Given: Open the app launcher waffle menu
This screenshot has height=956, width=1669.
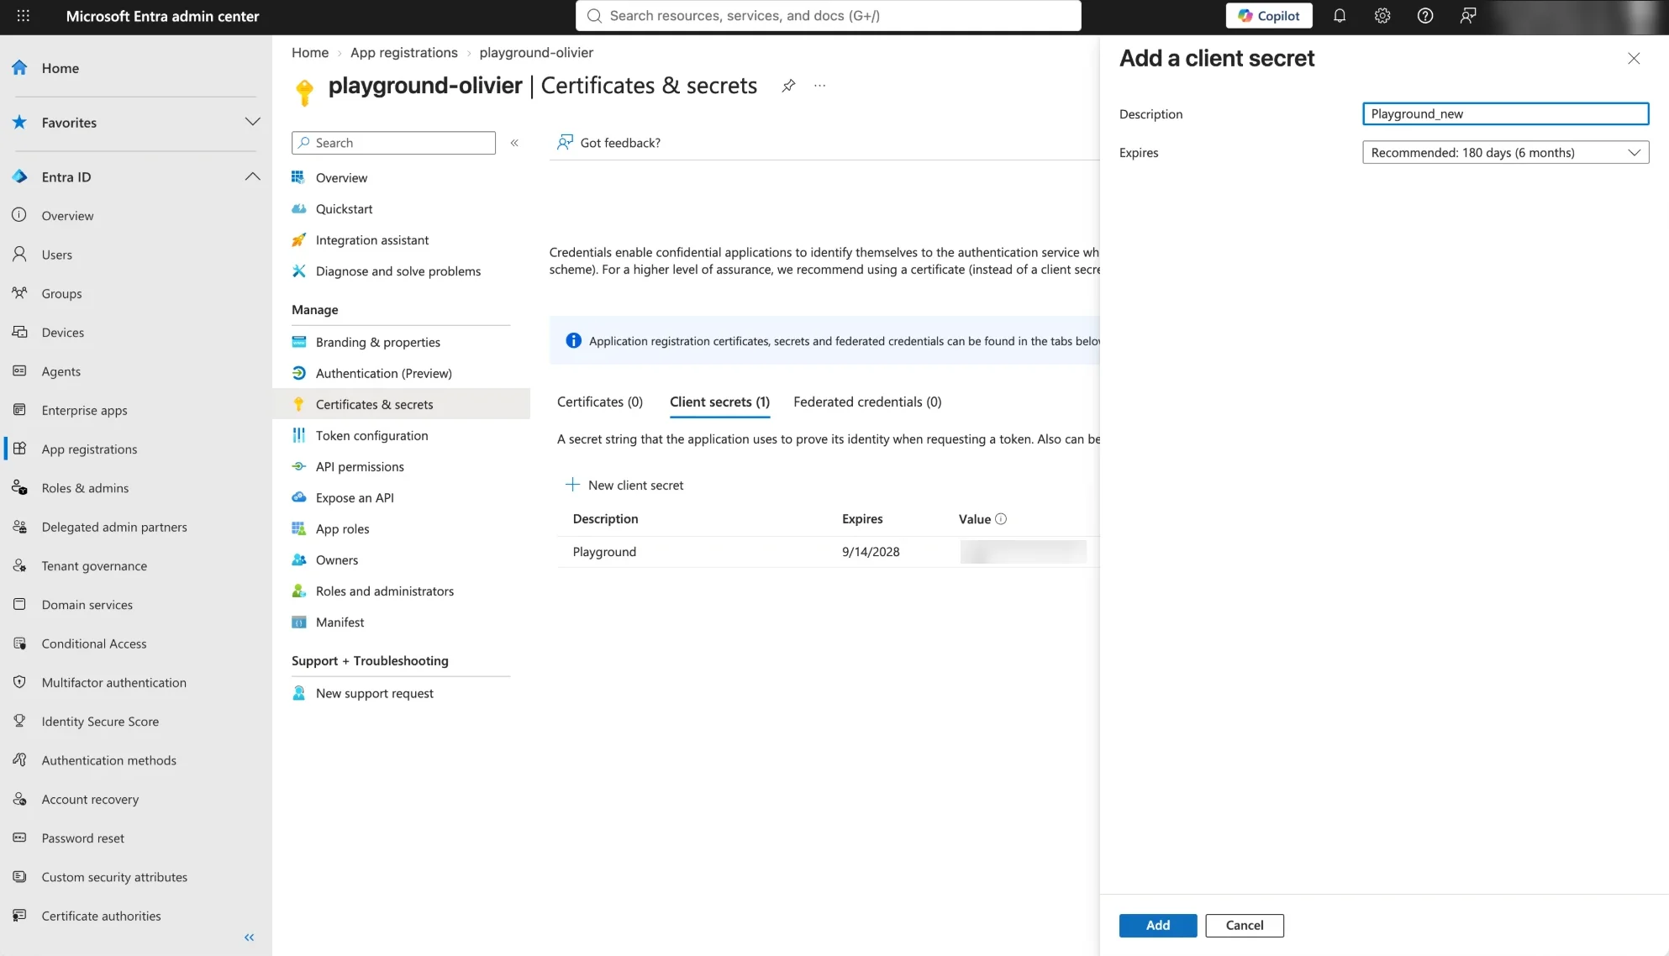Looking at the screenshot, I should (x=24, y=16).
